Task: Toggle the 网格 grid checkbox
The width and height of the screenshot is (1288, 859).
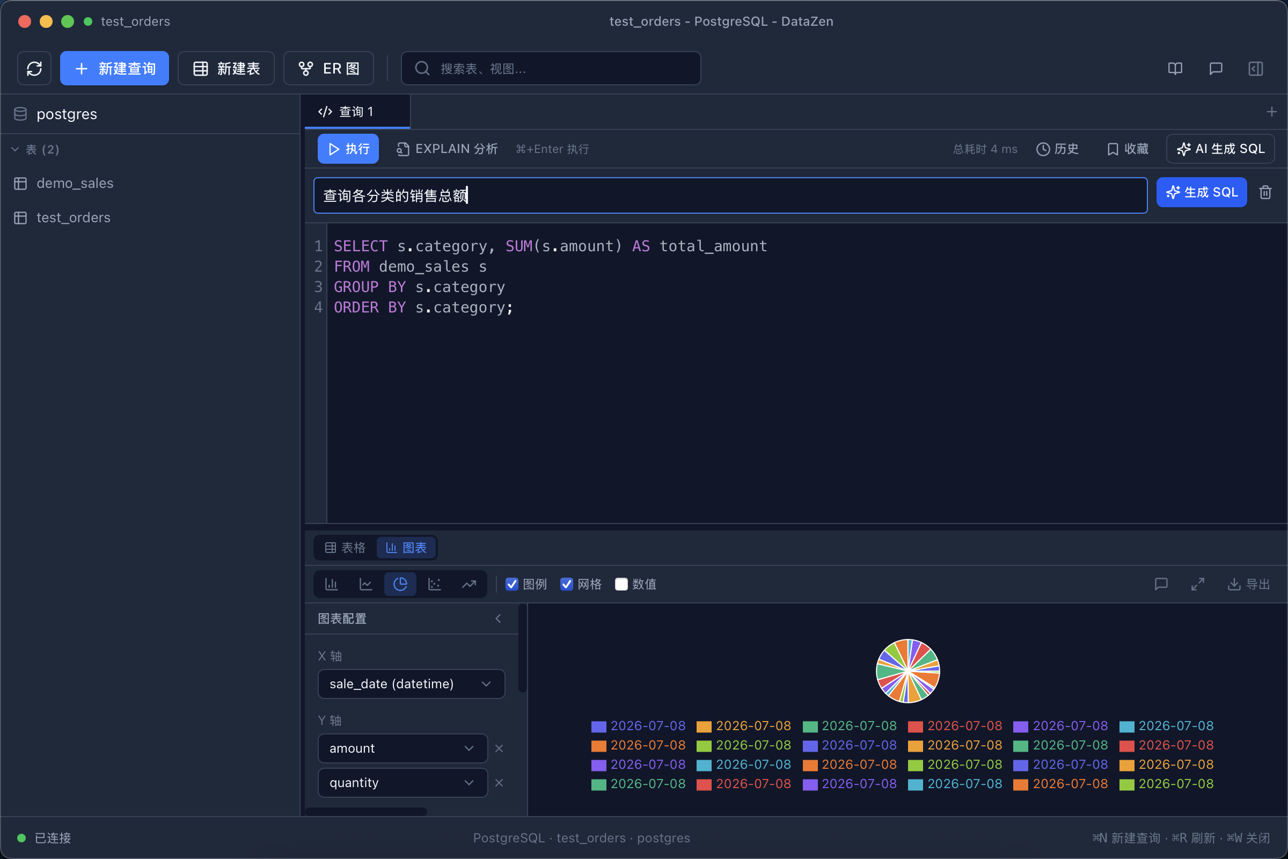Action: click(567, 584)
